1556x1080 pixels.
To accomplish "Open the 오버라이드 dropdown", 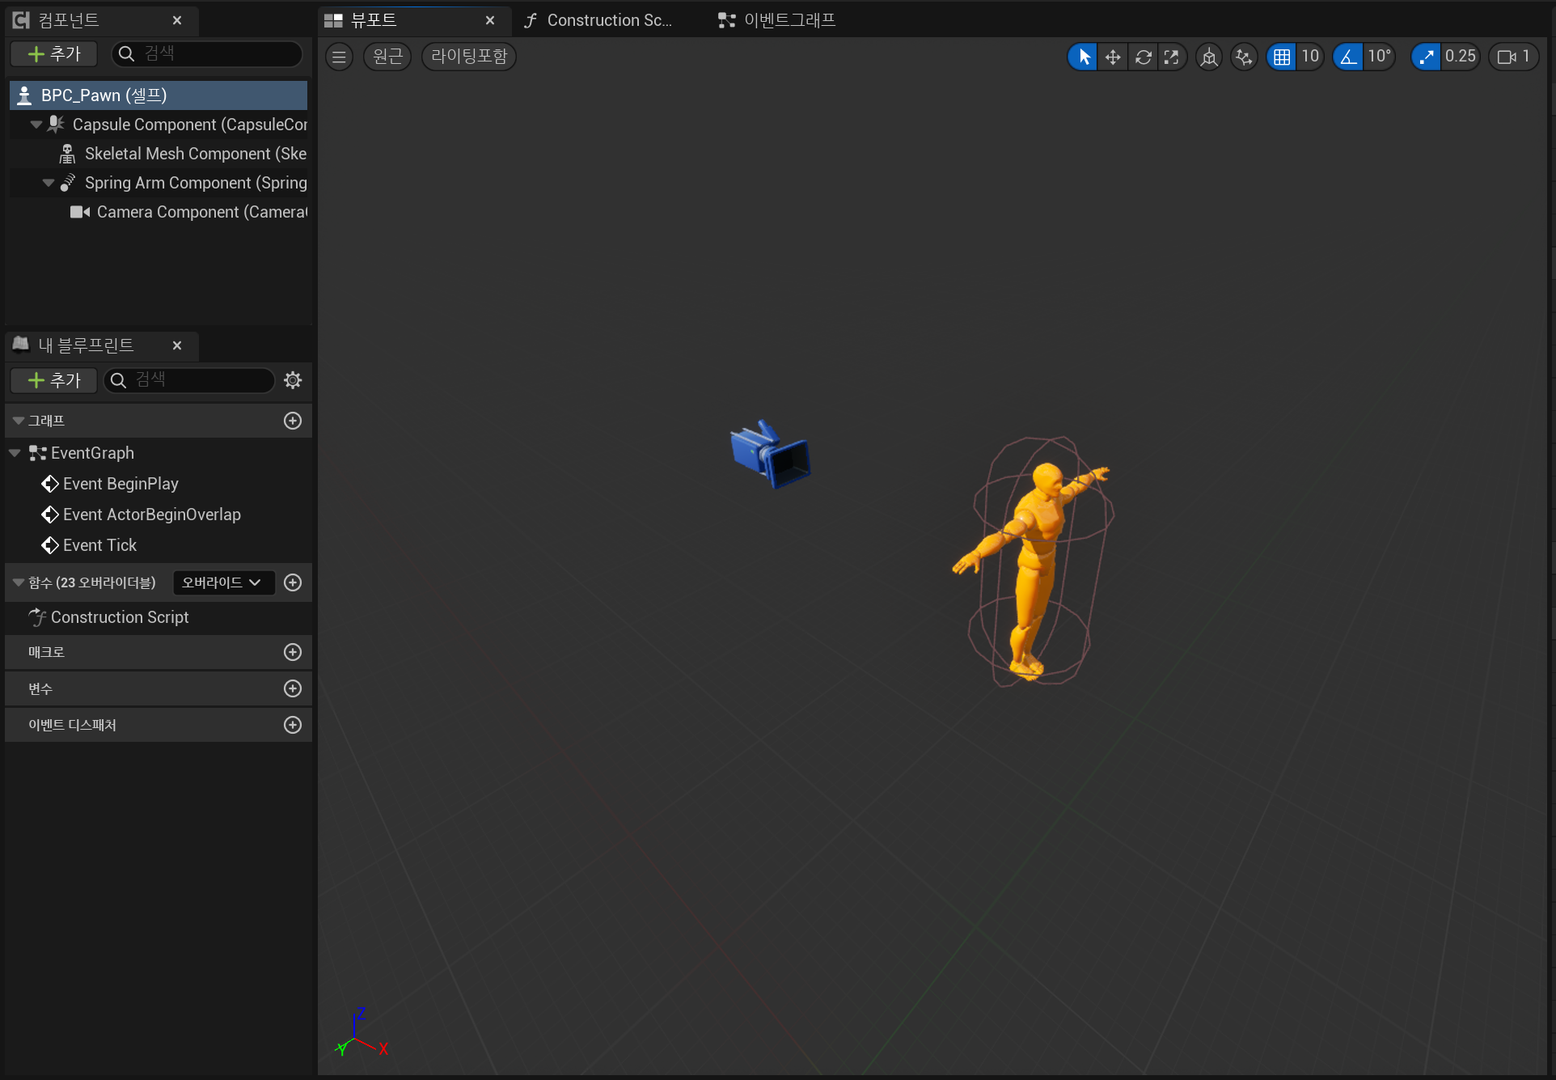I will (x=222, y=582).
